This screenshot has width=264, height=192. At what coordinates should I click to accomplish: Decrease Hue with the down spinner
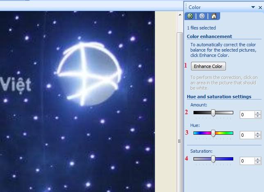[257, 137]
